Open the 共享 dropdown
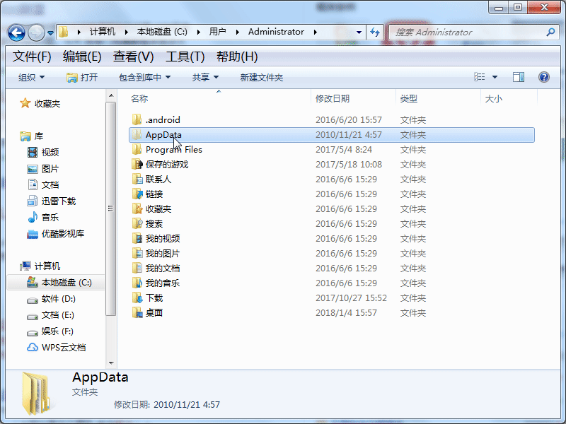 [x=205, y=77]
